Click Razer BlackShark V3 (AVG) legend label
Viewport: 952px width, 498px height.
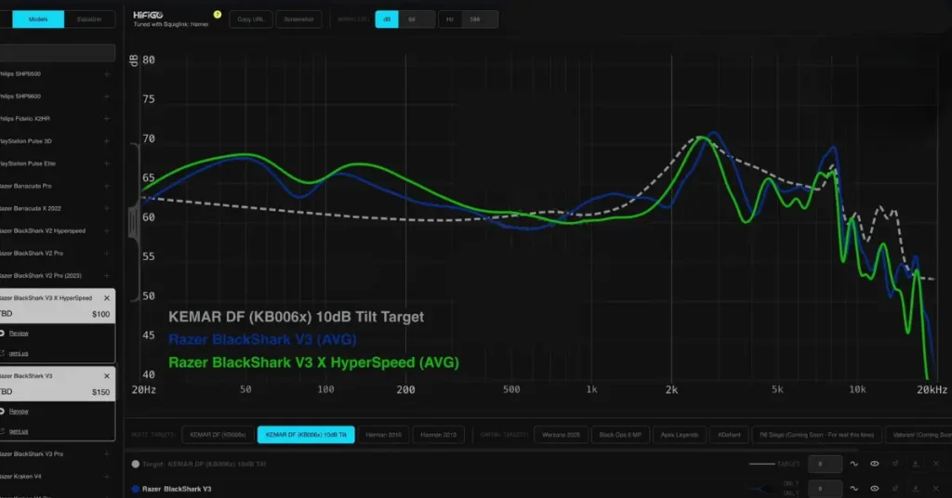click(x=262, y=340)
